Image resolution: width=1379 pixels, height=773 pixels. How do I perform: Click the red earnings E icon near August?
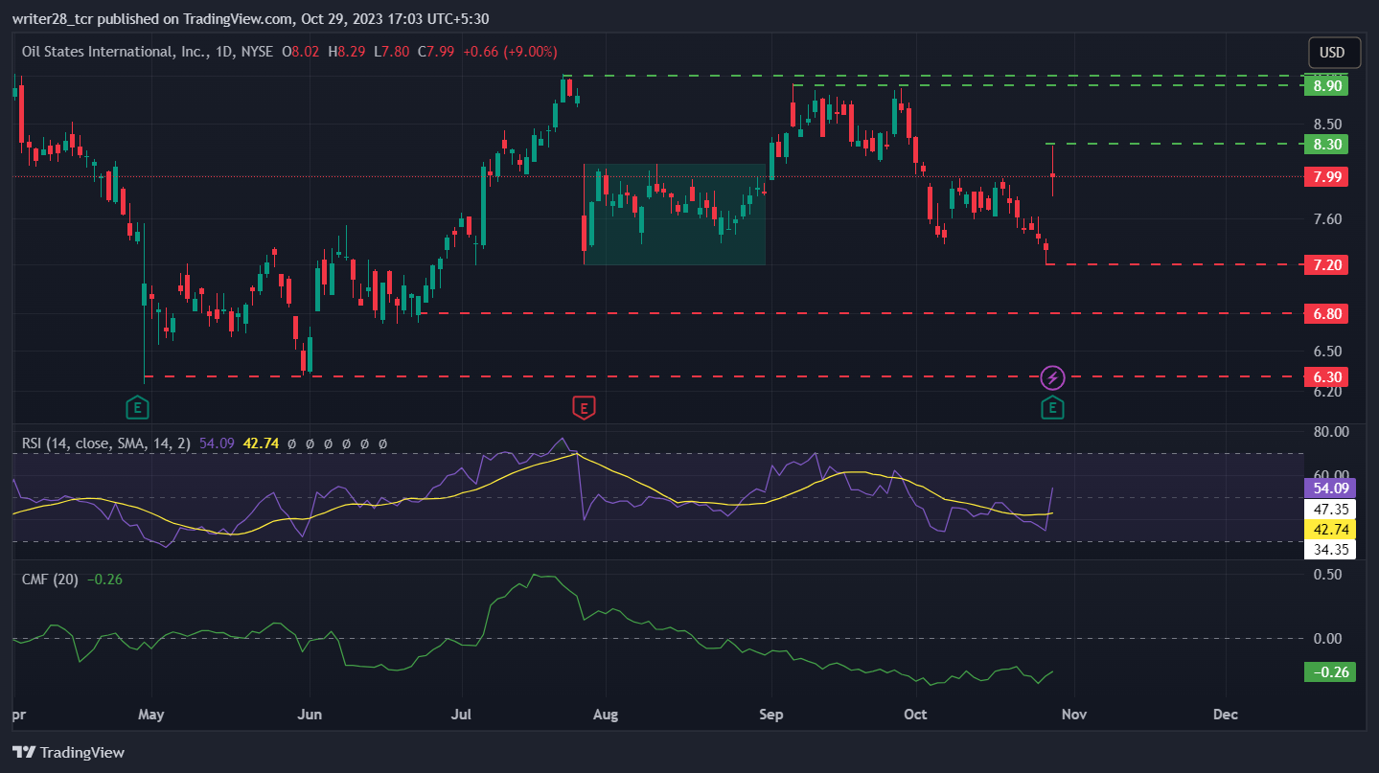tap(583, 408)
